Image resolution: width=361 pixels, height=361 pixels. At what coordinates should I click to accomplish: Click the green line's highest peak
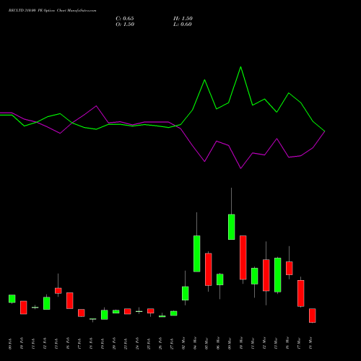240,67
